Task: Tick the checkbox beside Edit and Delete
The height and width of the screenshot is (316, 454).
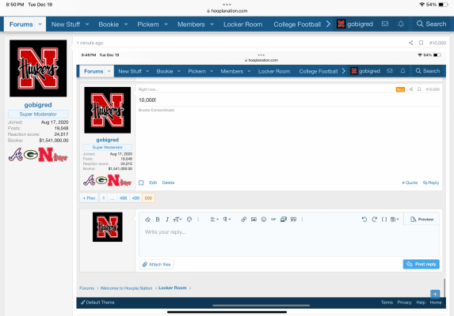Action: click(x=141, y=182)
